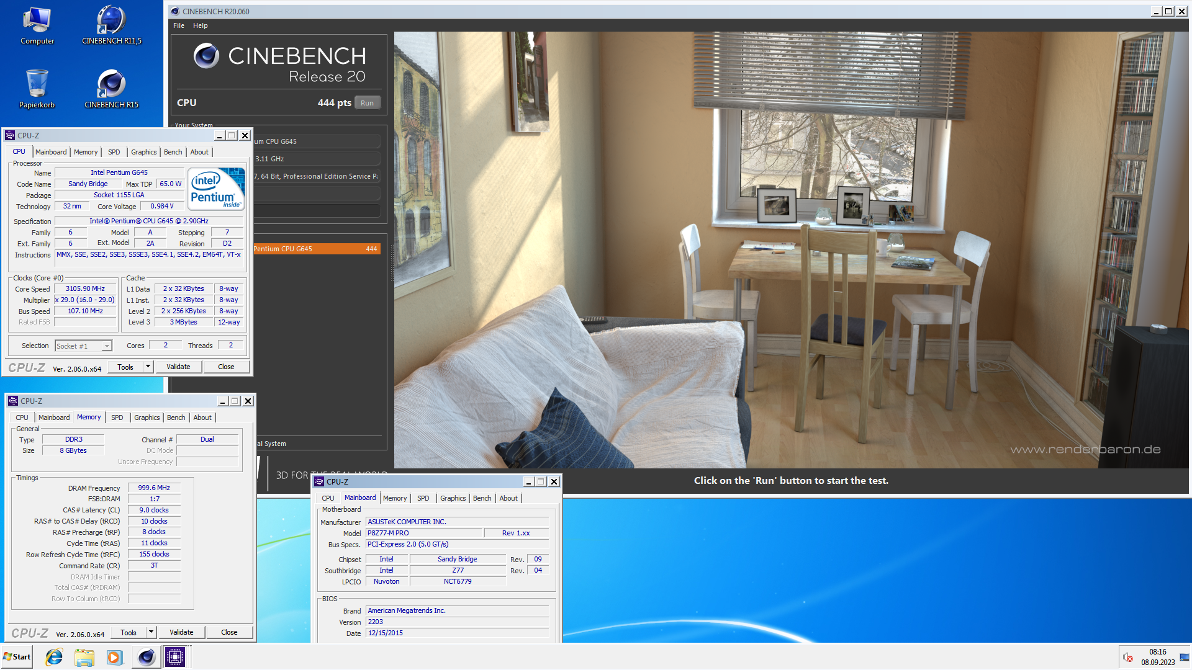Switch to Memory tab in top CPU-Z
1192x670 pixels.
point(86,152)
